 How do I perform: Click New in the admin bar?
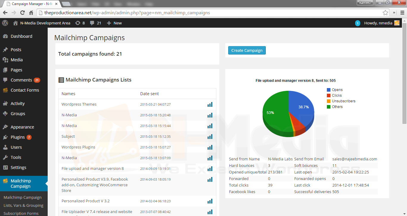114,23
